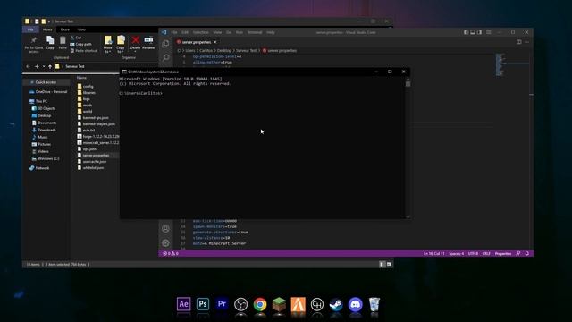Open the Recycle Bin in the dock
The image size is (572, 322).
374,304
